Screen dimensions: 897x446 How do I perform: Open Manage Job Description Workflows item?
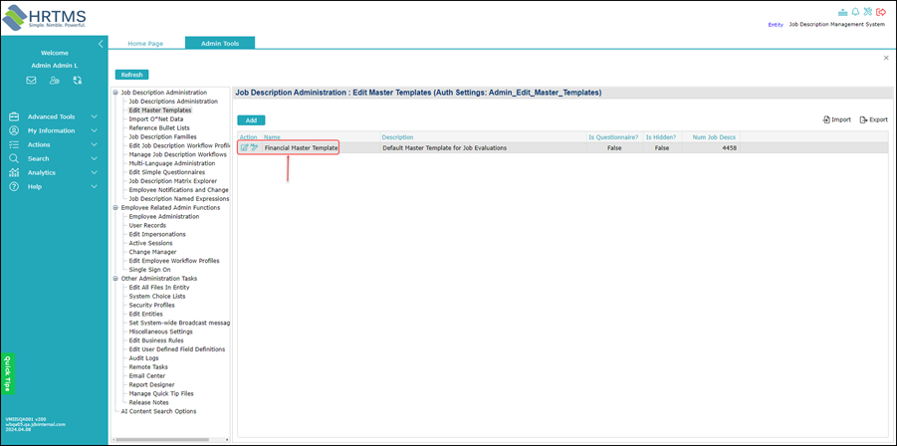[178, 154]
